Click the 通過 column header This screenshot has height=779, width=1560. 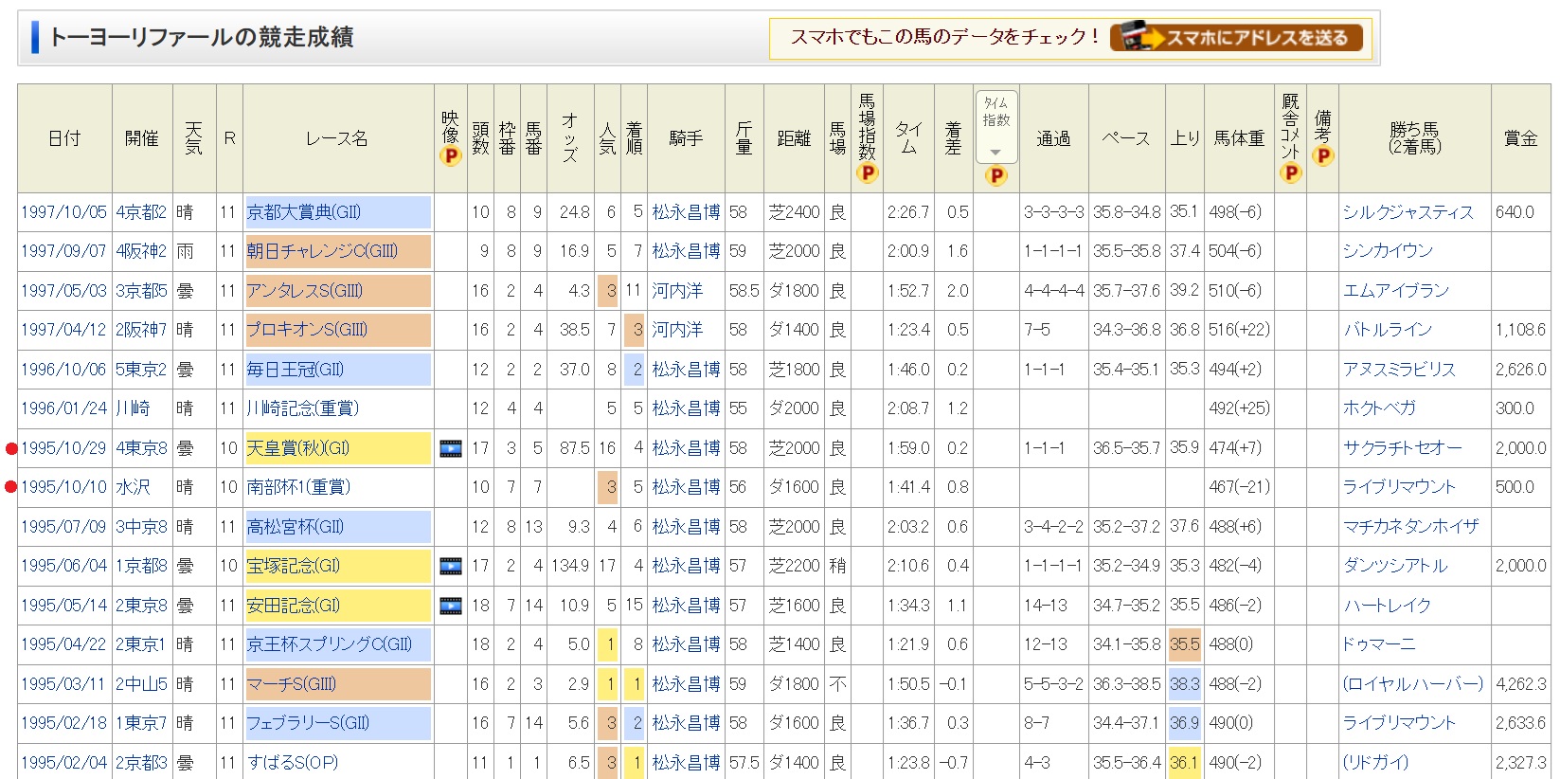1053,138
